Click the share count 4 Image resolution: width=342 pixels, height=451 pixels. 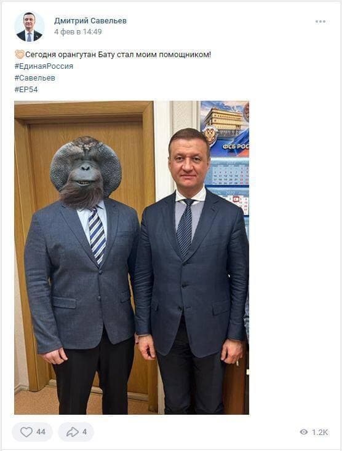pos(84,432)
